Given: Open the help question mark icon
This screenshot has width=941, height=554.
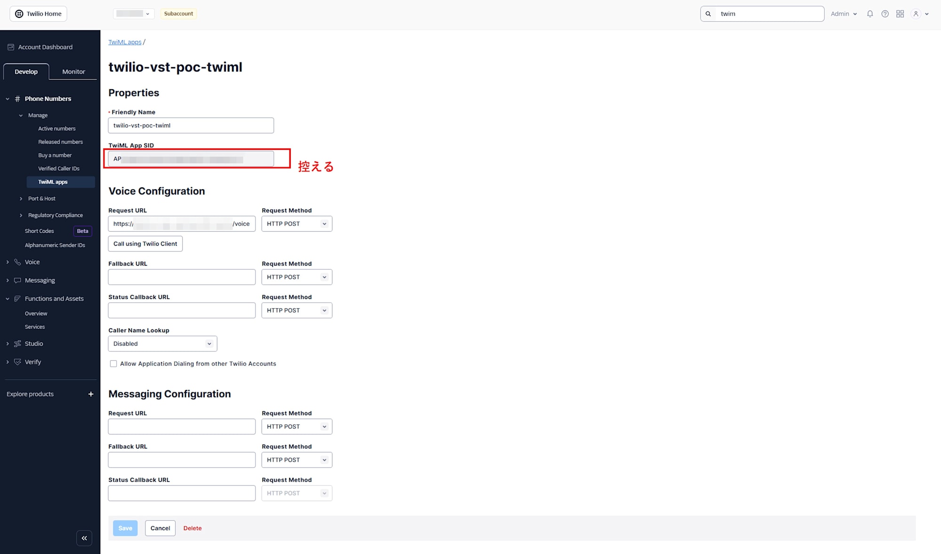Looking at the screenshot, I should (x=885, y=14).
